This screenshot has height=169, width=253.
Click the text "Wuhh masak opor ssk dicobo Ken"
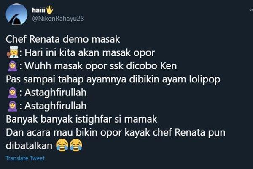101,66
